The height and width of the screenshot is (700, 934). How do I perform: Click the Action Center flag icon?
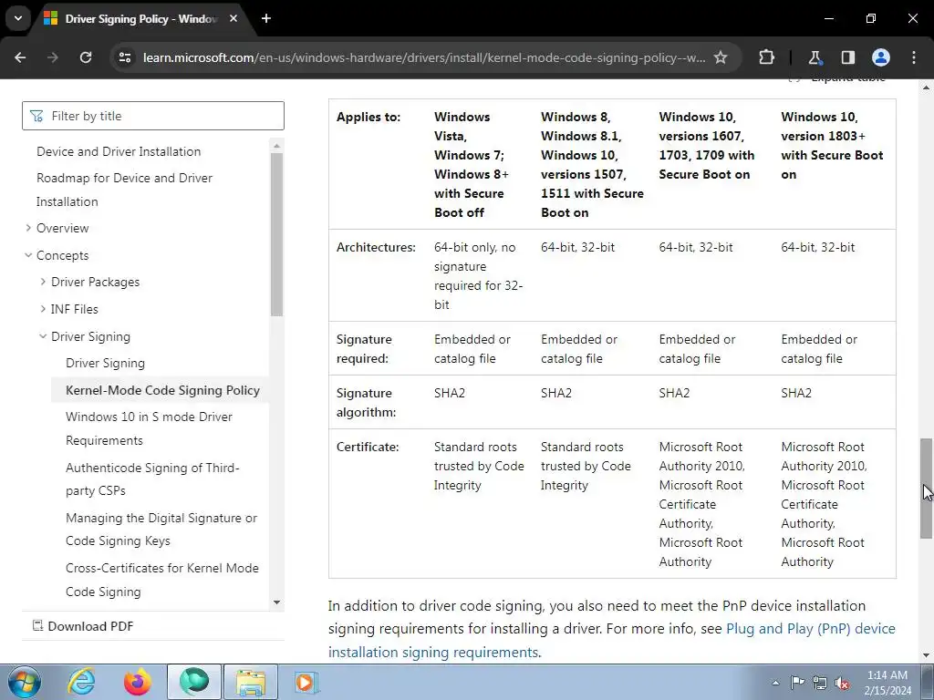(x=797, y=683)
